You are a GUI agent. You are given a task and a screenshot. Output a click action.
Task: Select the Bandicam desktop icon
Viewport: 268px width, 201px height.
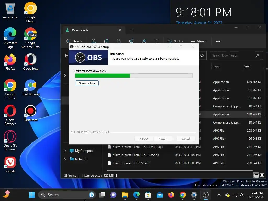coord(30,113)
